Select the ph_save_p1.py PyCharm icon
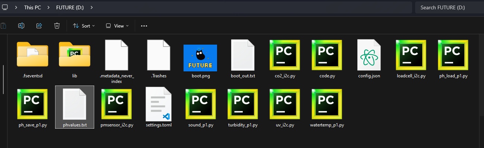Image resolution: width=484 pixels, height=148 pixels. pyautogui.click(x=32, y=104)
